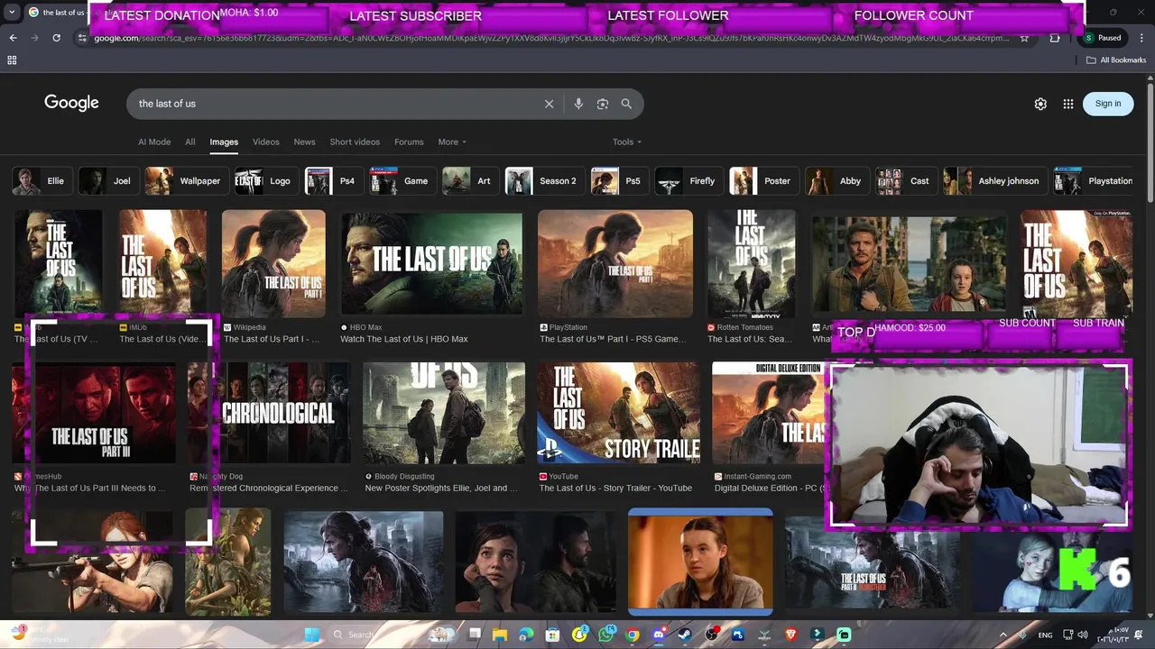This screenshot has height=649, width=1155.
Task: Click the magnifier search submit icon
Action: (626, 104)
